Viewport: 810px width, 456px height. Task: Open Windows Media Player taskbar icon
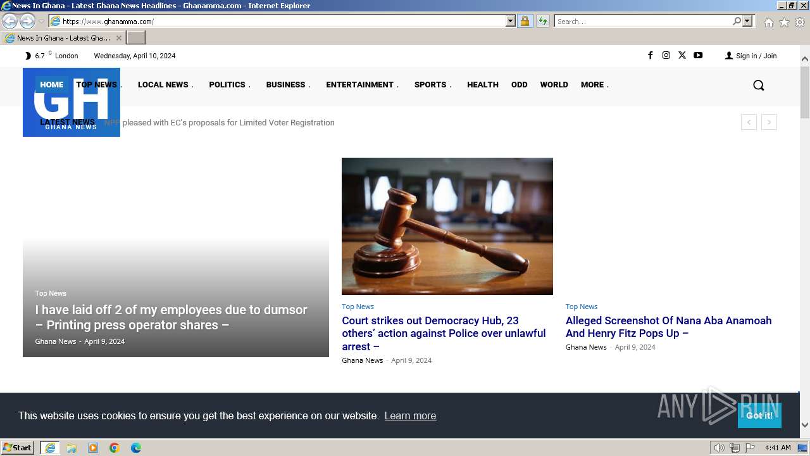93,448
